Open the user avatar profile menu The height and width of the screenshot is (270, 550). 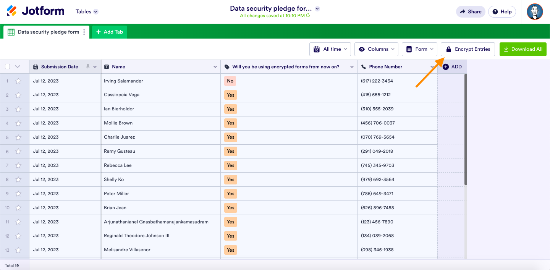coord(535,12)
